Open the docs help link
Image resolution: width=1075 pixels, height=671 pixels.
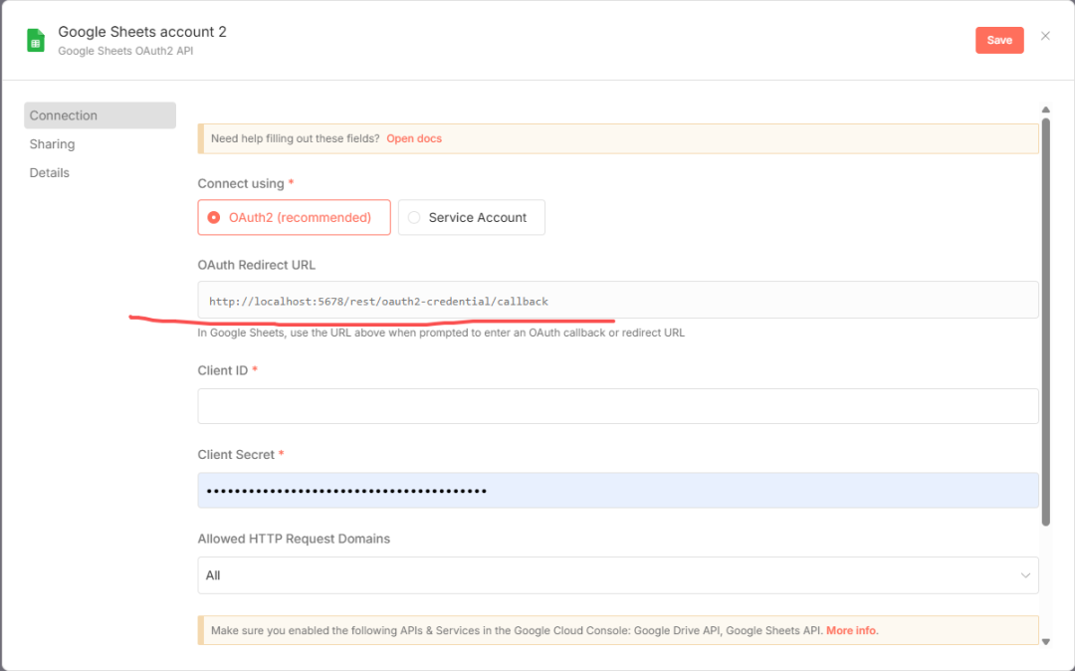click(x=414, y=138)
